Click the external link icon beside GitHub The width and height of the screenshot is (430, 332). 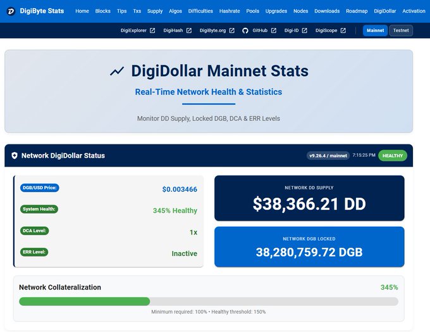click(x=274, y=30)
